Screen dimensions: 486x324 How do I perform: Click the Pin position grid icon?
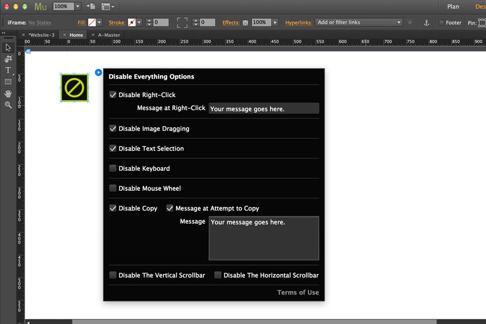point(482,23)
